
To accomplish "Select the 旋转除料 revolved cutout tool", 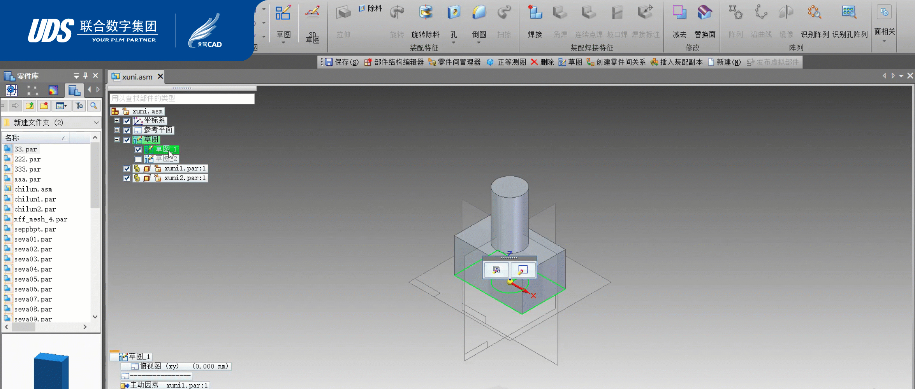I will point(425,21).
